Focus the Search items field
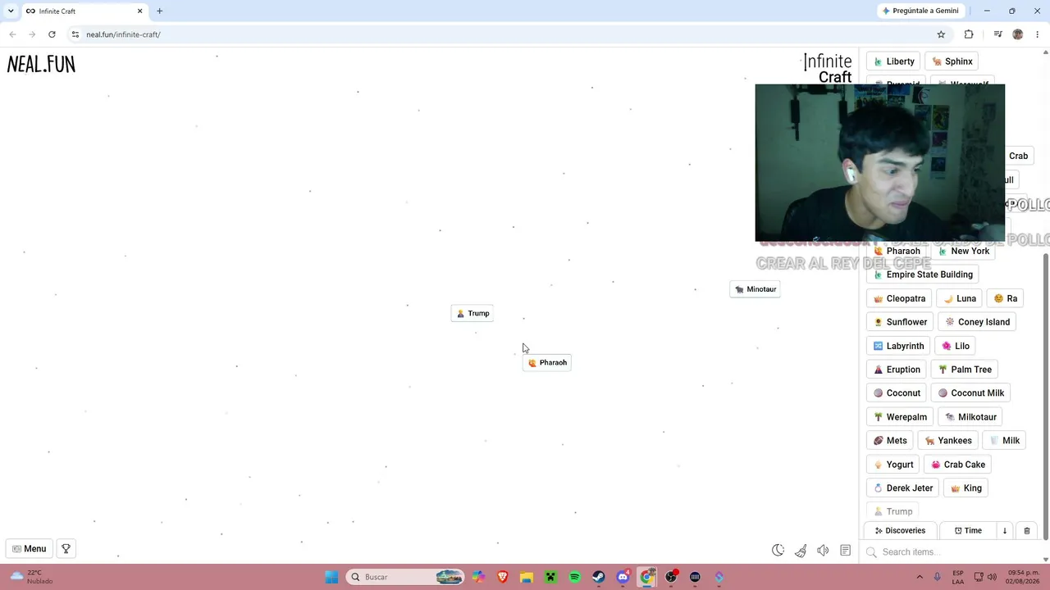1050x590 pixels. click(952, 552)
